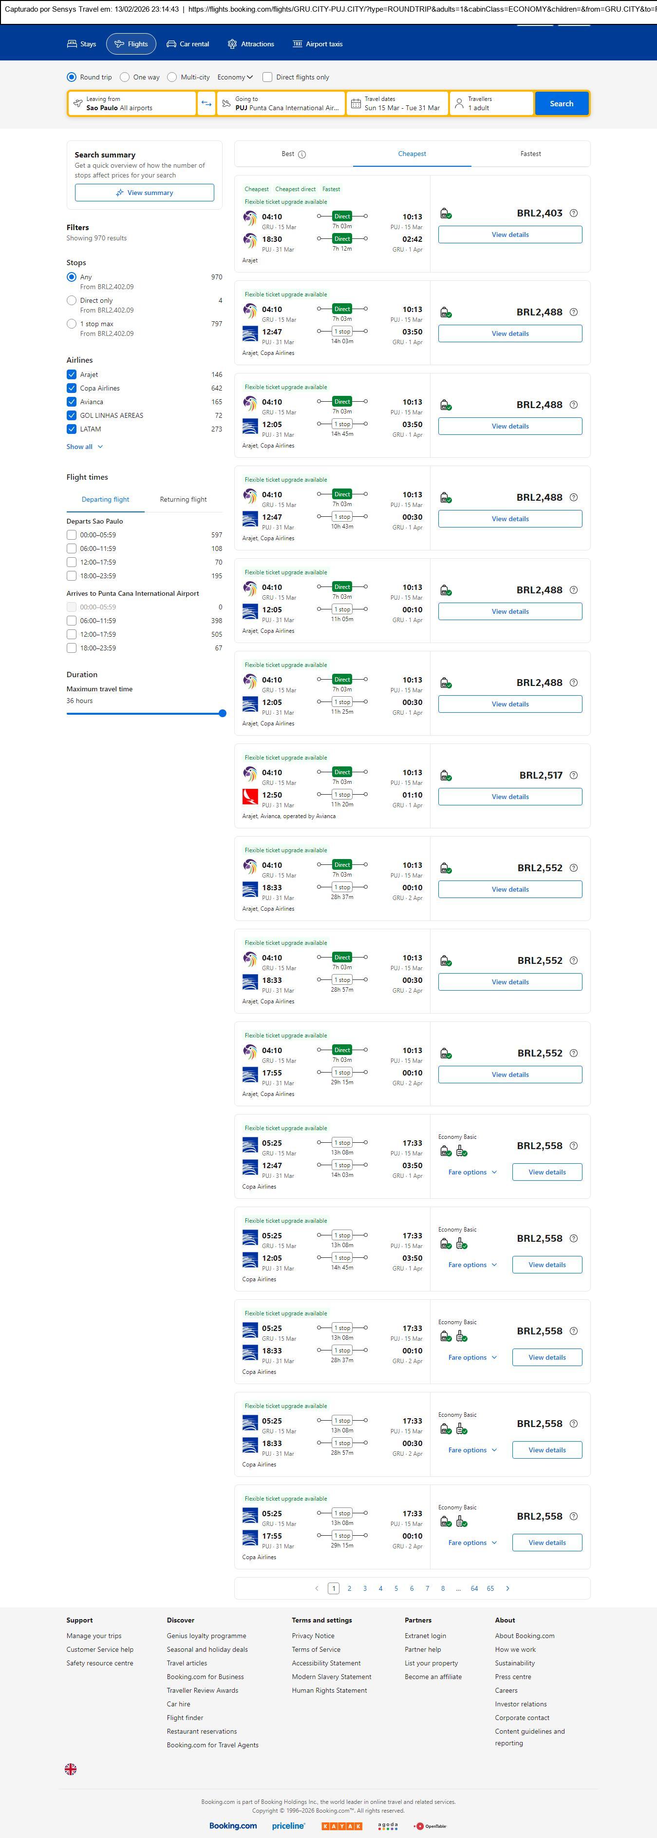Click the next page arrow in pagination
Screen dimensions: 657x1838
[x=507, y=1588]
